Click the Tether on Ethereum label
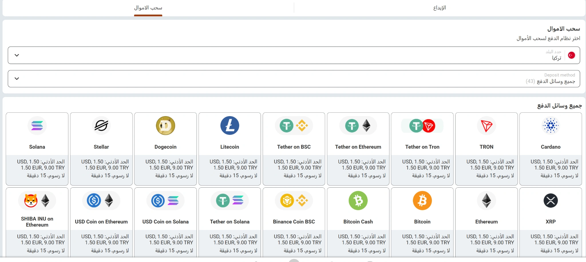This screenshot has height=262, width=586. 358,147
